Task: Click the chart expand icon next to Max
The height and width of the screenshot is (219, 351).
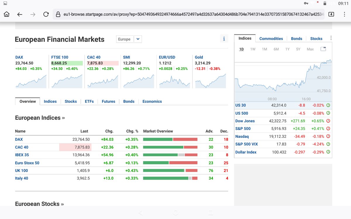Action: (x=323, y=49)
